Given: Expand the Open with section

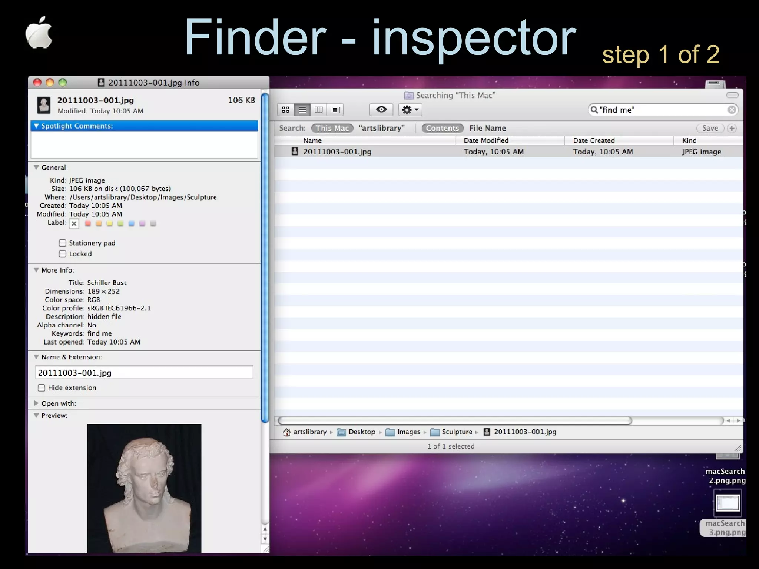Looking at the screenshot, I should pos(36,403).
